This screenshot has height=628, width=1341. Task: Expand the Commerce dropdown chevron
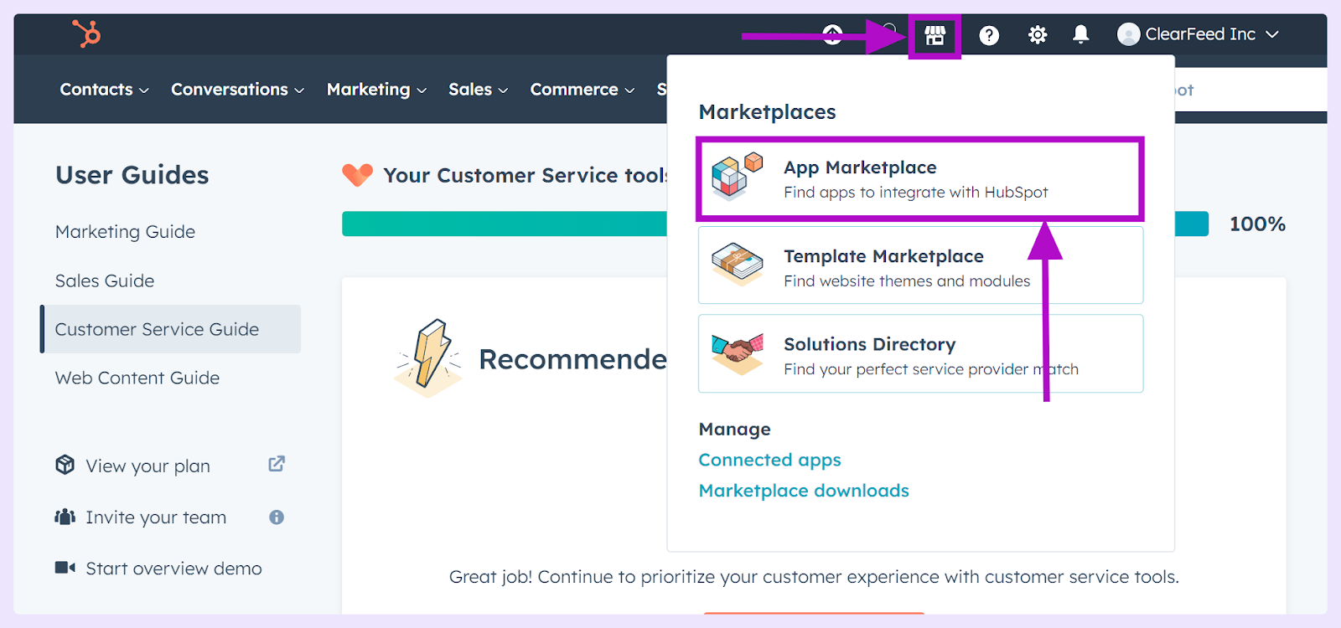click(x=629, y=90)
